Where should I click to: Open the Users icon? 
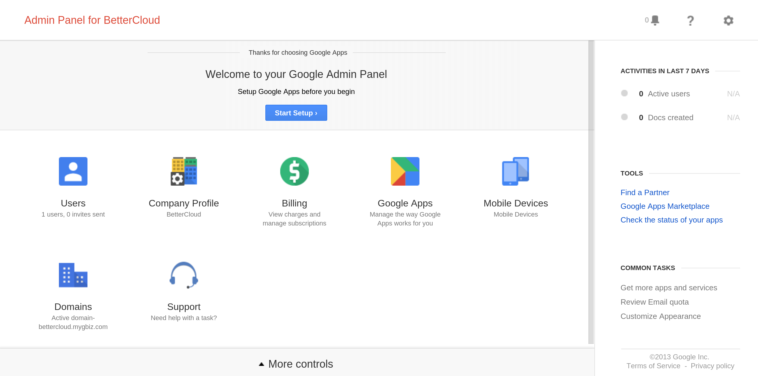coord(73,171)
